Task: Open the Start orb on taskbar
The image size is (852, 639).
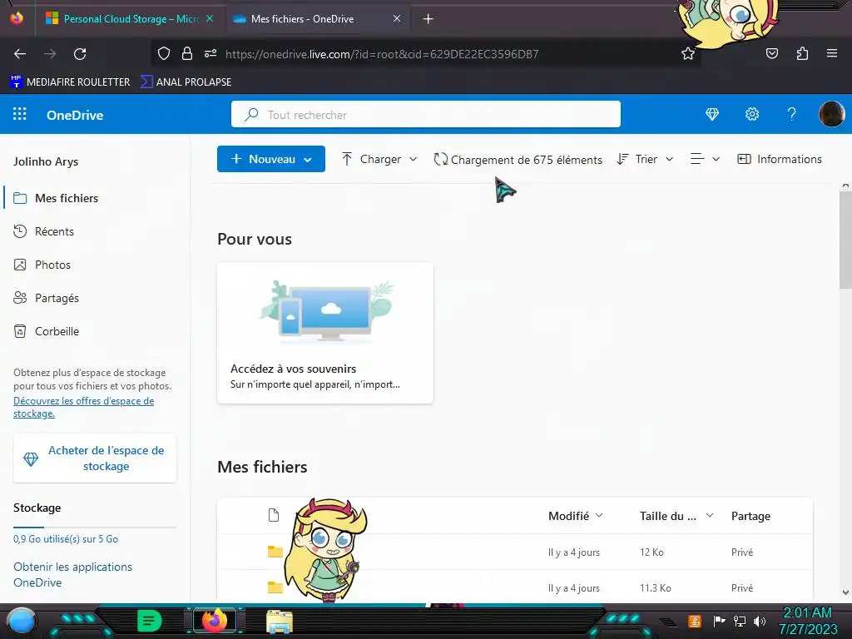Action: tap(22, 621)
